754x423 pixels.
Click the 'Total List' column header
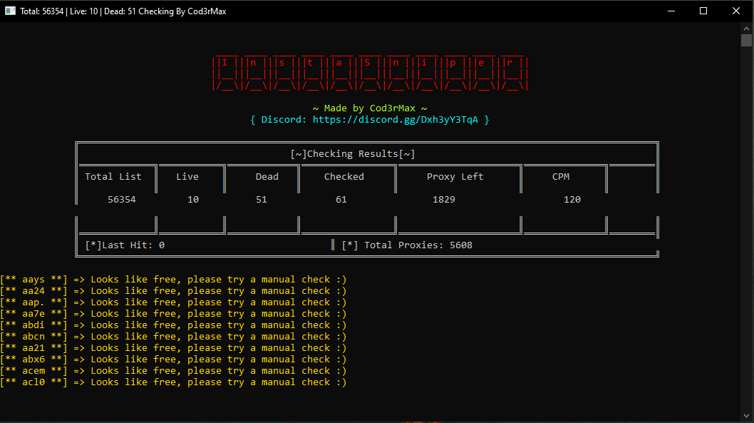point(113,177)
